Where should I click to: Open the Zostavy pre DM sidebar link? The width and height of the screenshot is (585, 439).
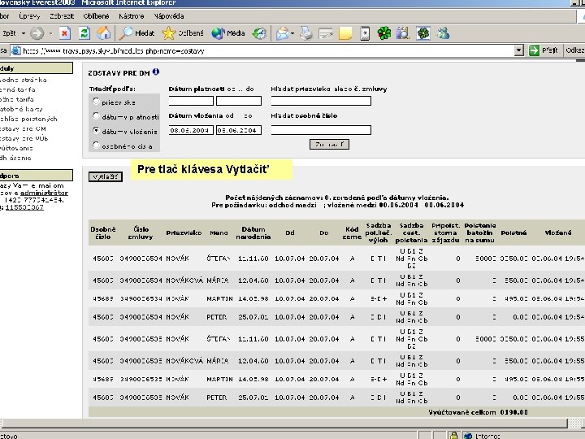(23, 128)
